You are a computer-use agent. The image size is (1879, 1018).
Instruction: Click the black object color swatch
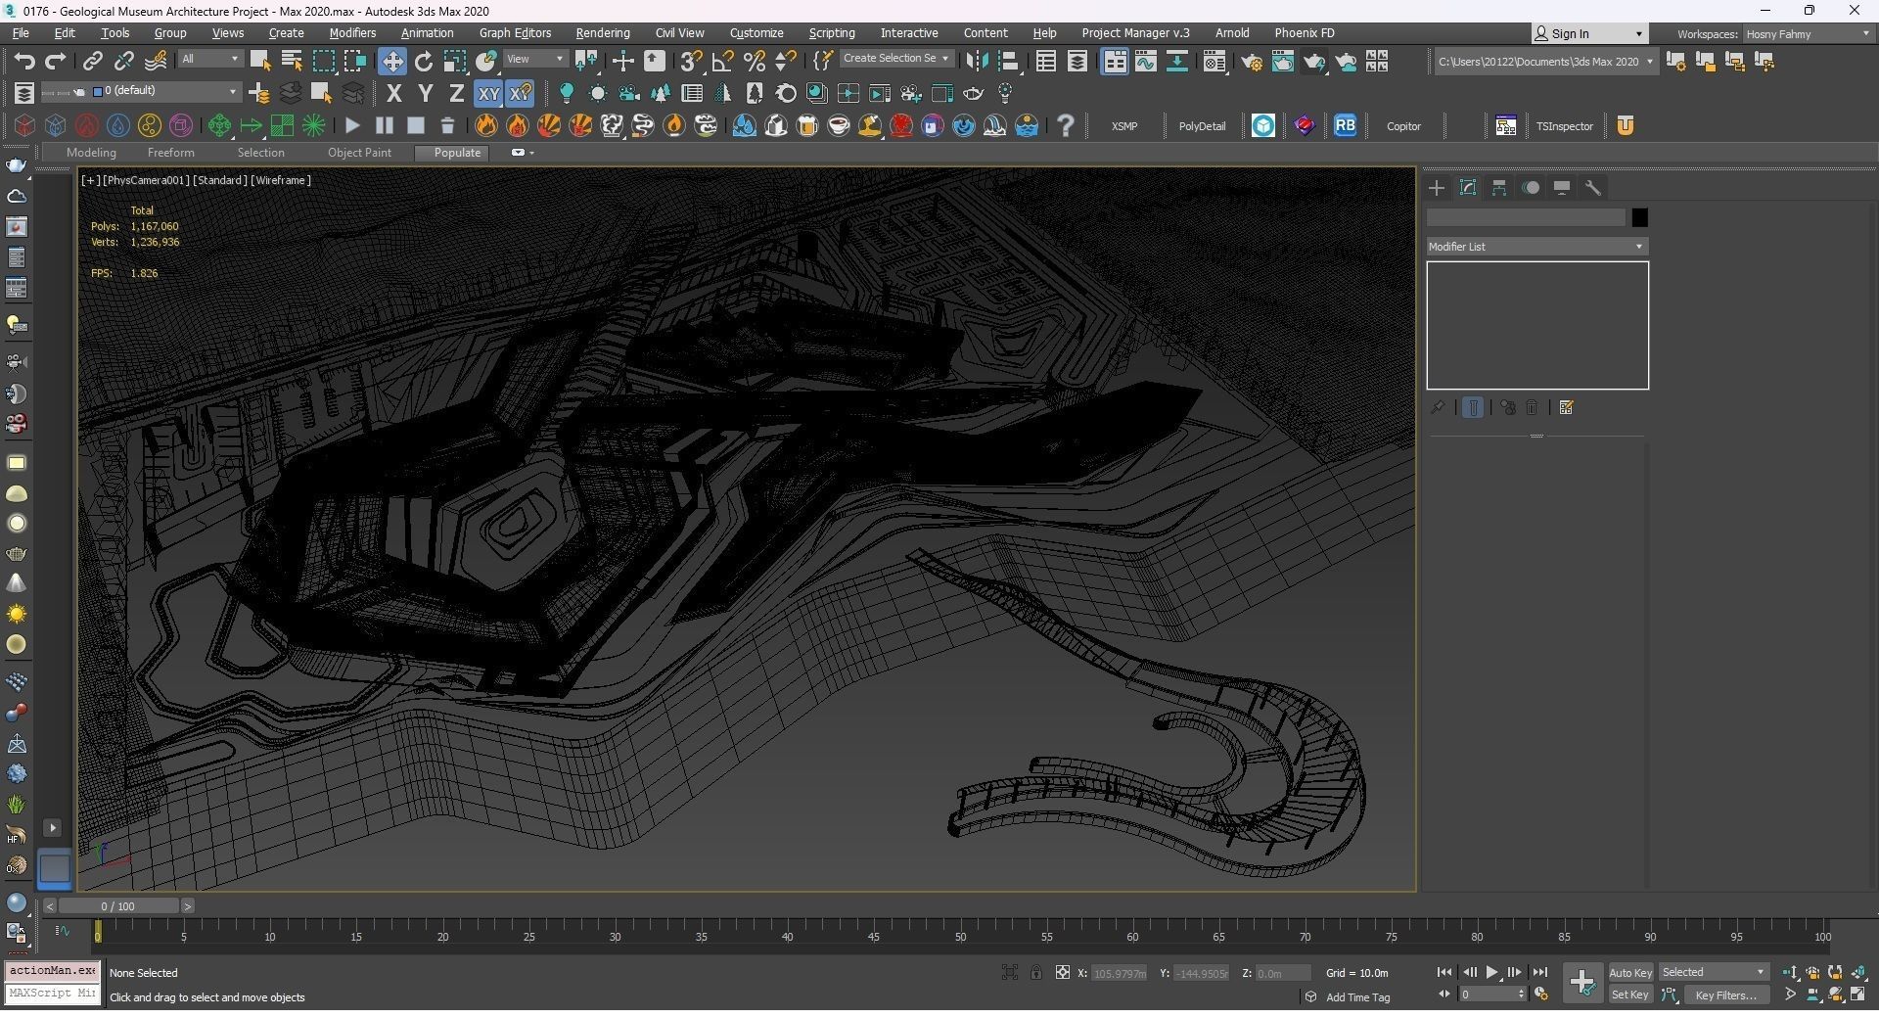point(1639,217)
